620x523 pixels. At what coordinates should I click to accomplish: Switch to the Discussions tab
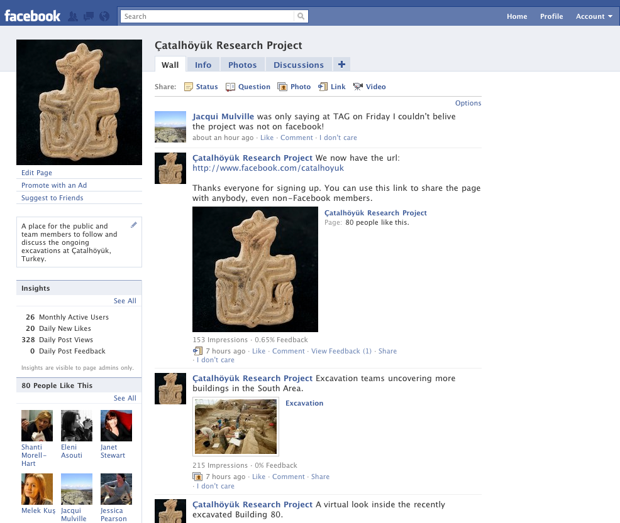tap(299, 65)
